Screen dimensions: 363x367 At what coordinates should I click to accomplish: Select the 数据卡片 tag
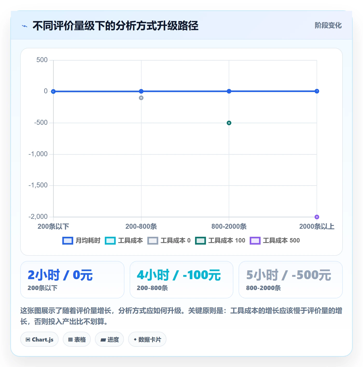tap(147, 339)
